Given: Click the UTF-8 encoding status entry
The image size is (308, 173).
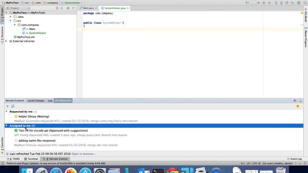Looking at the screenshot, I should [x=257, y=163].
